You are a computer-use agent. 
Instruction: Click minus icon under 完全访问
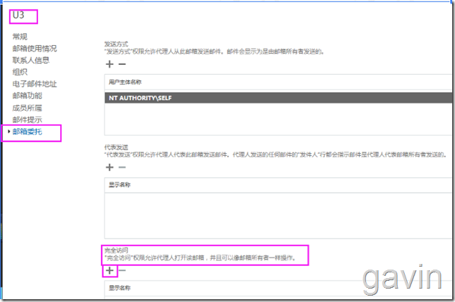(122, 270)
